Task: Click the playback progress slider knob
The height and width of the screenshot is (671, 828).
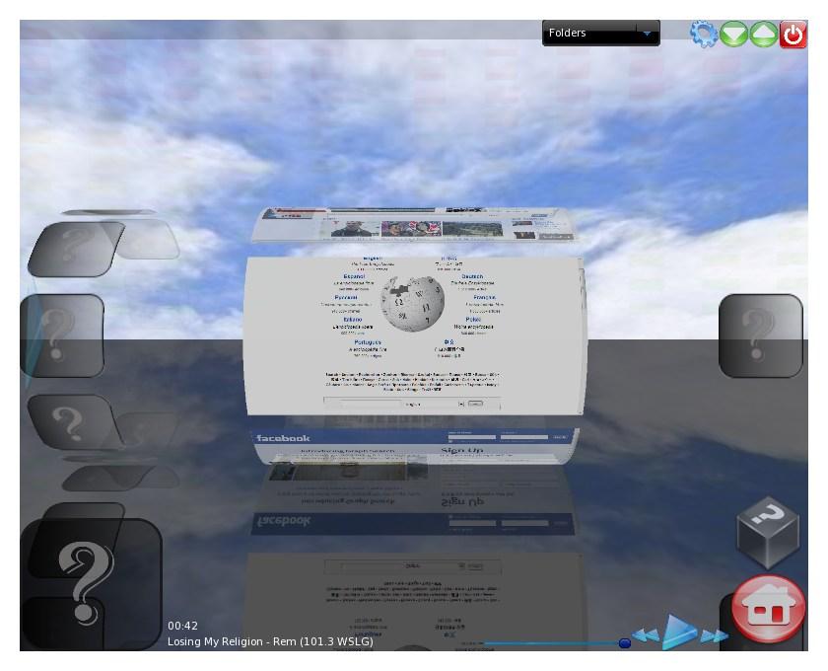Action: [x=625, y=643]
